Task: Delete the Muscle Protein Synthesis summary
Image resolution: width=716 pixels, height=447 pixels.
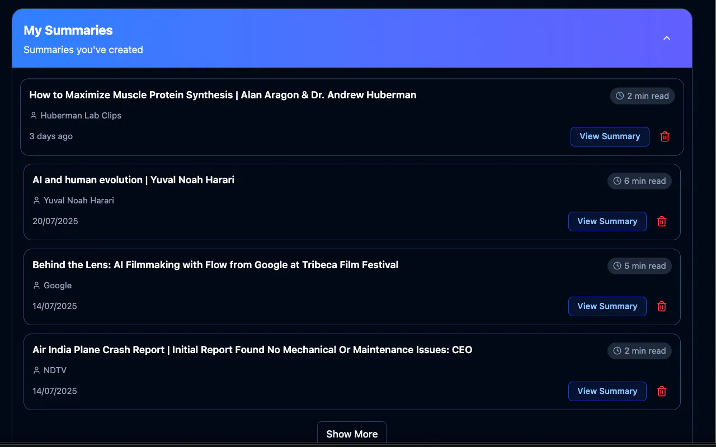Action: click(665, 136)
